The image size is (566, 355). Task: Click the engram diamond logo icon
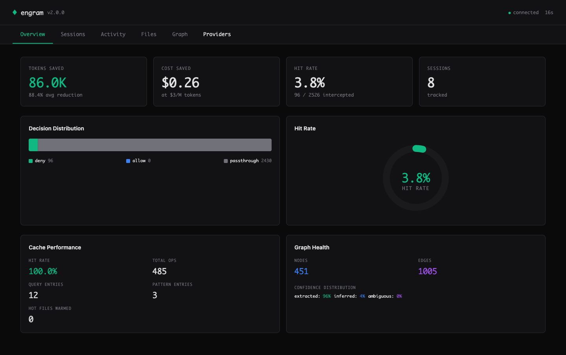(x=15, y=12)
